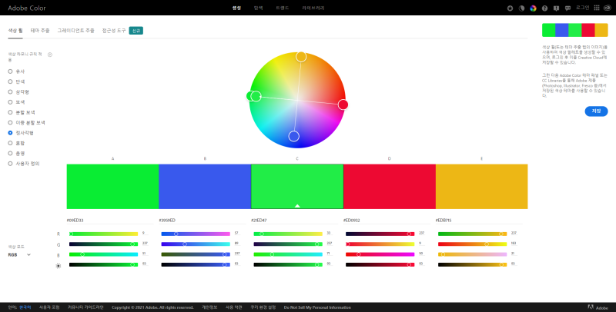This screenshot has height=312, width=616.
Task: Click the brightness slider under swatch E
Action: pos(472,264)
